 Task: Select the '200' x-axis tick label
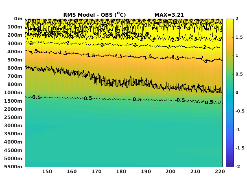[171, 171]
